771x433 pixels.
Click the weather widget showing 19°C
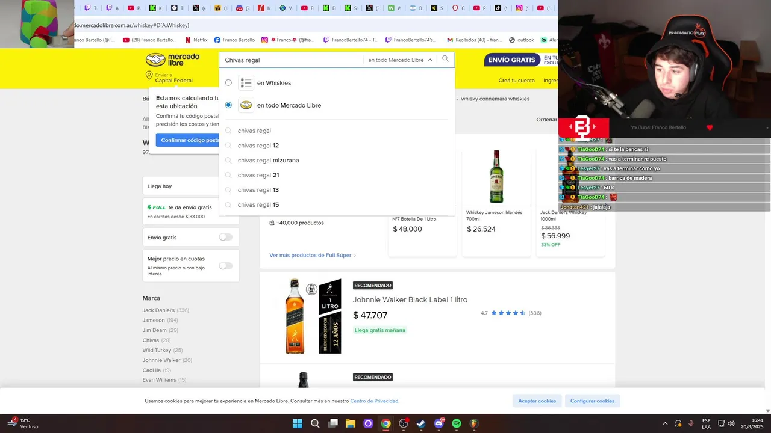coord(23,423)
